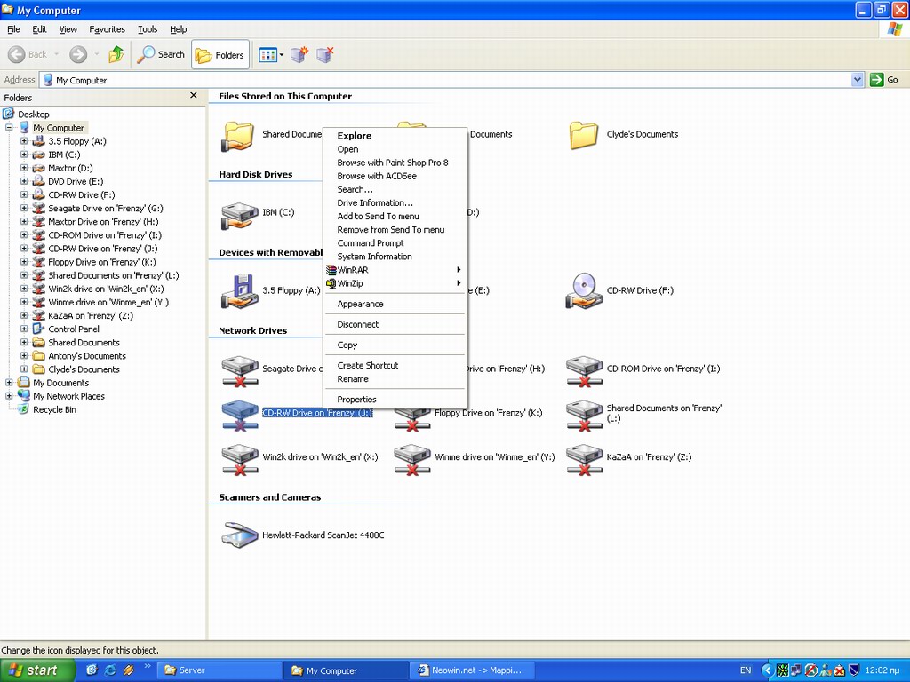Select the Hewlett-Packard ScanJet 4400C scanner icon
This screenshot has width=910, height=682.
[x=240, y=535]
